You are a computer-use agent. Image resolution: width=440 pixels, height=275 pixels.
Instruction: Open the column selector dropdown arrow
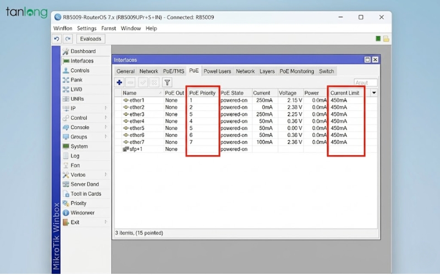(x=374, y=93)
